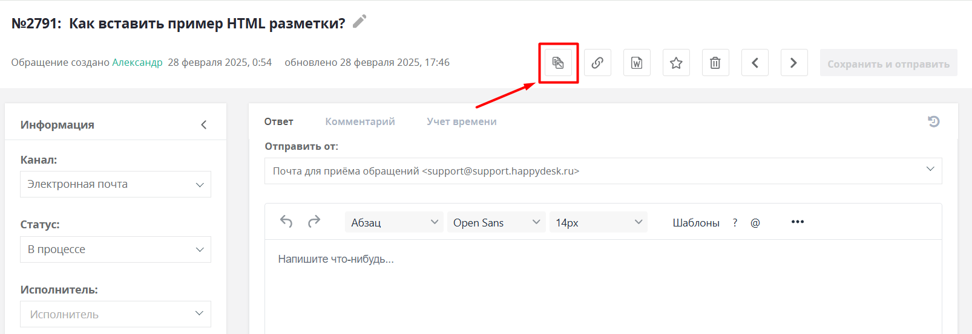Open the Open Sans font dropdown
Screen dimensions: 972x334
click(496, 222)
